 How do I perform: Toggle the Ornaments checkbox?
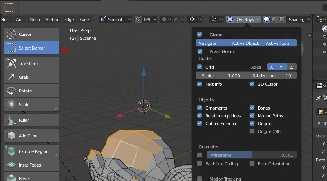pos(199,108)
